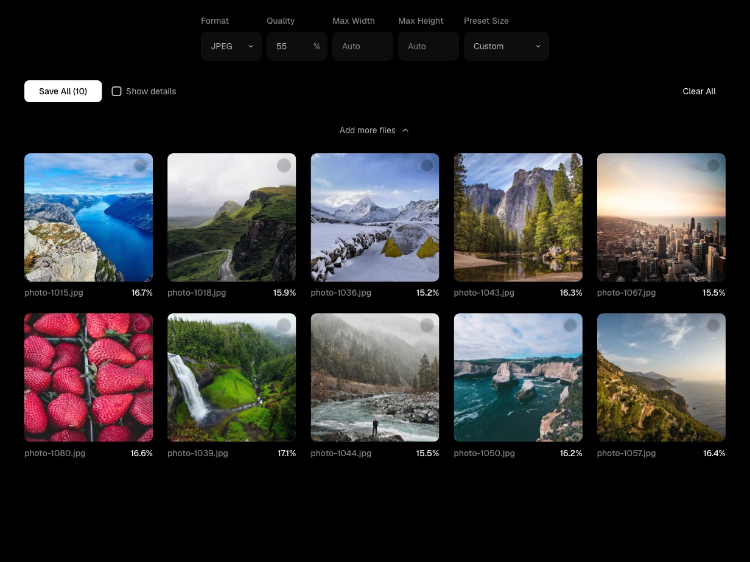Click the file name photo-1050.jpg
750x562 pixels.
485,453
